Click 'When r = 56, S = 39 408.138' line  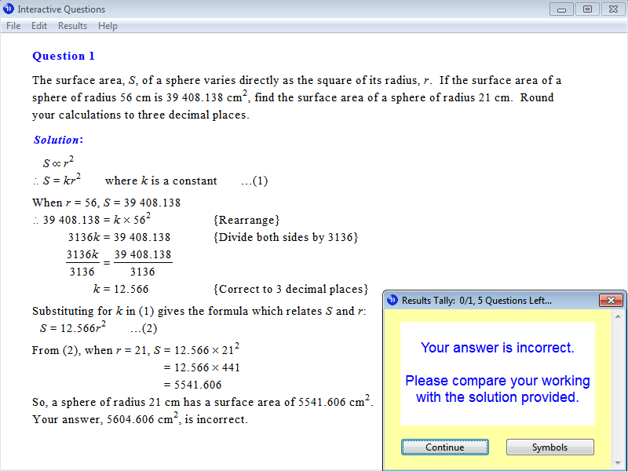(107, 203)
